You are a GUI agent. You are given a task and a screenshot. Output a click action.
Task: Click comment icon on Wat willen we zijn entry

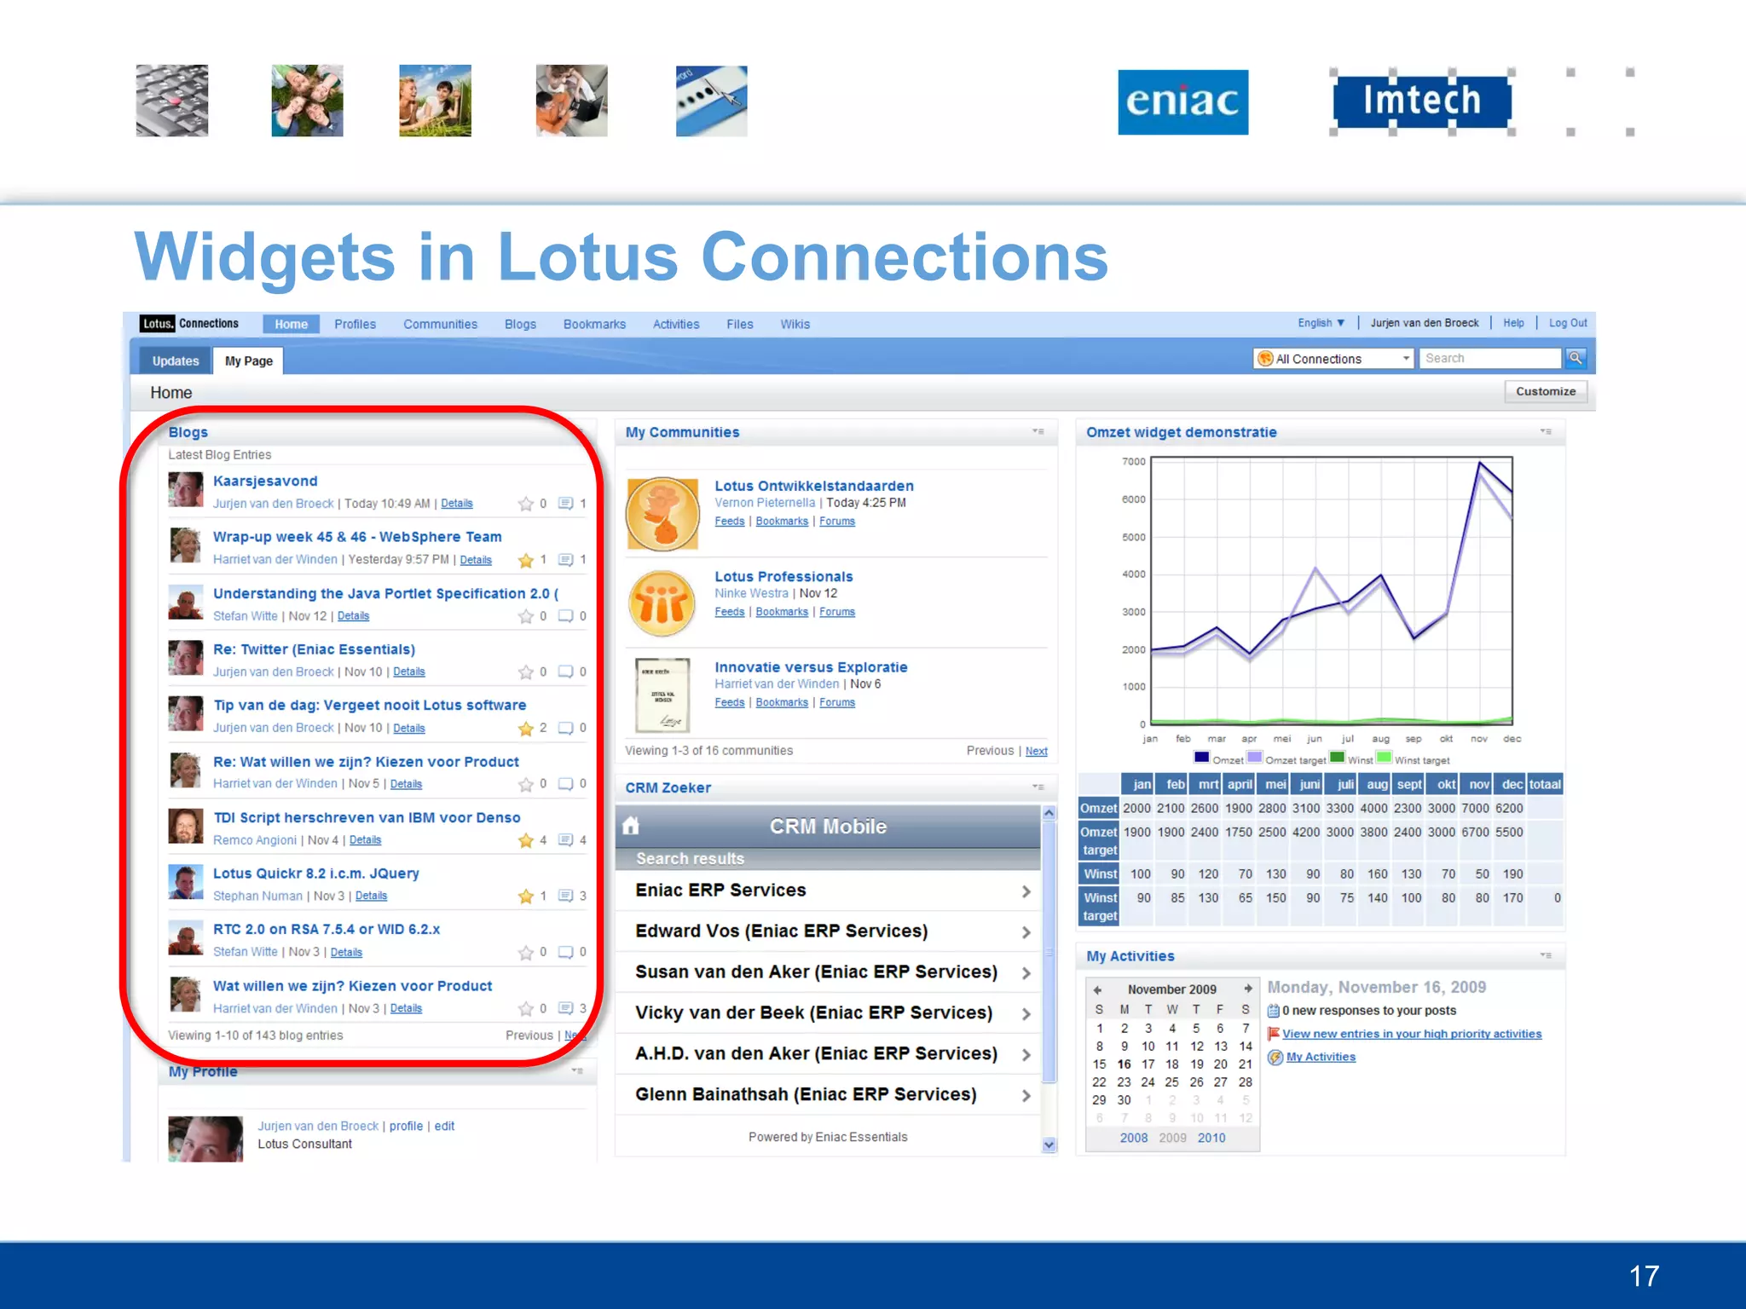click(565, 1008)
